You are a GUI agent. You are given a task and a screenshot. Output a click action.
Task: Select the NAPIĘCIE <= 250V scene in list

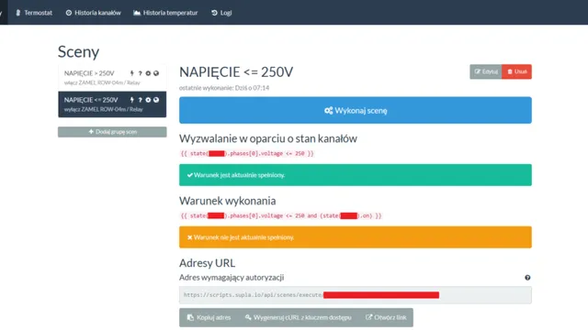tap(112, 104)
